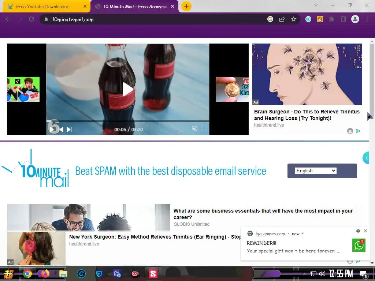
Task: Show hidden system tray icons
Action: [304, 274]
